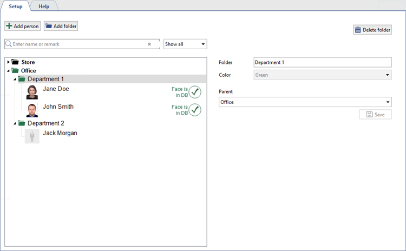Click Jane Doe's photo thumbnail

point(32,92)
